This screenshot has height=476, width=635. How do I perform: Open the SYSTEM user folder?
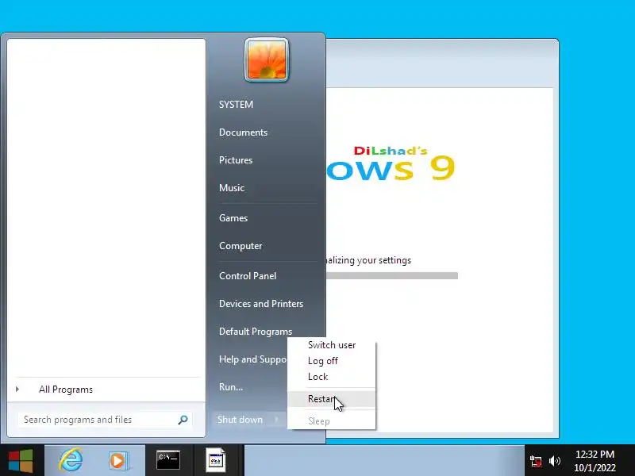tap(236, 105)
